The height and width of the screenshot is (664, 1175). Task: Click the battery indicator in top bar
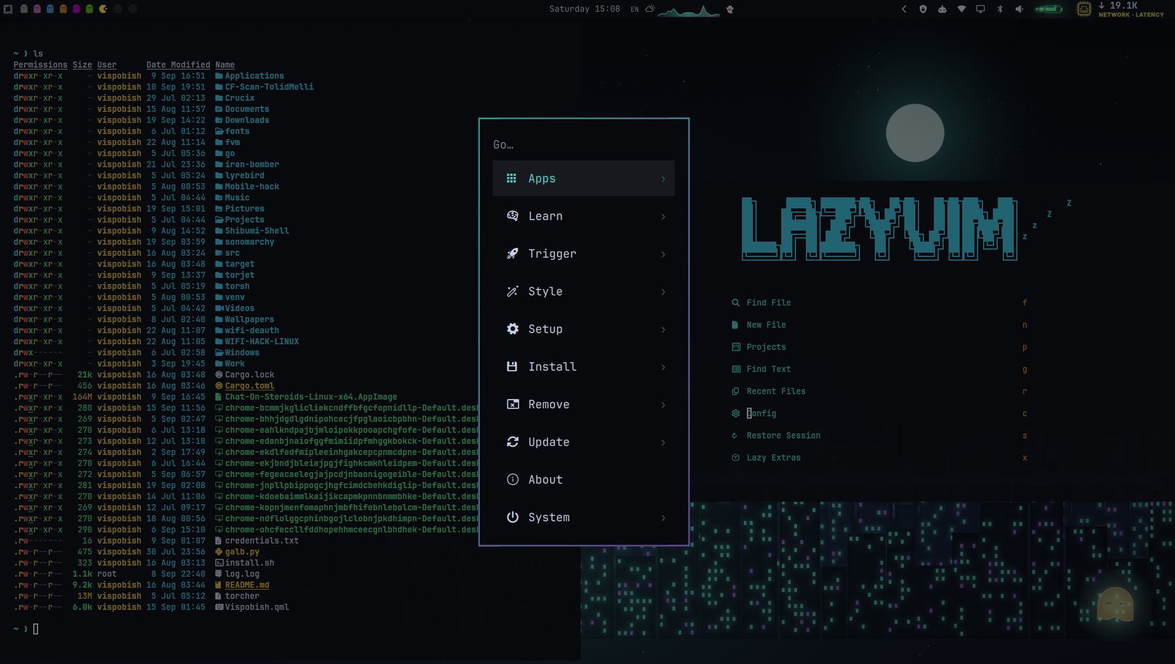pos(1049,9)
